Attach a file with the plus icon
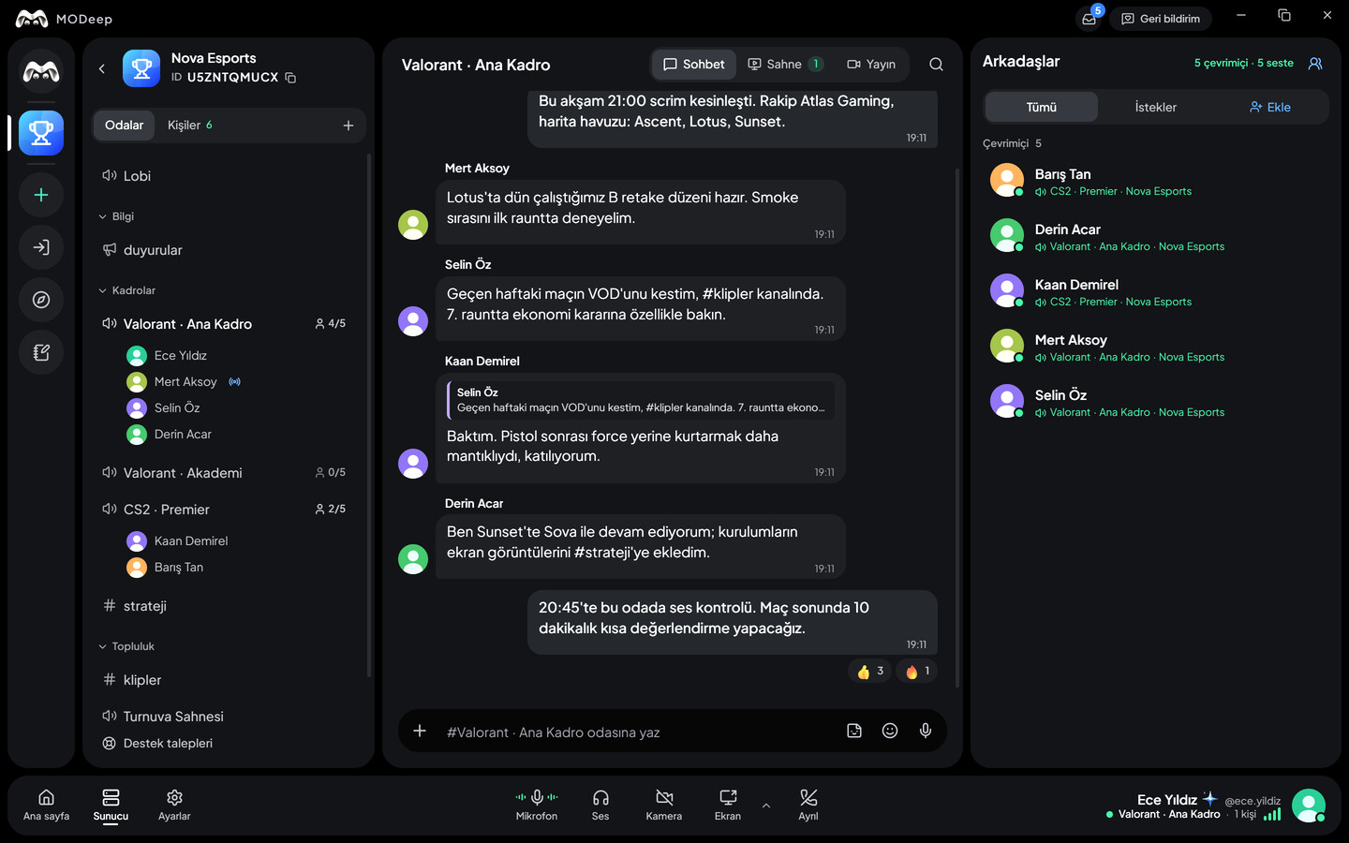Screen dimensions: 1349x843 tap(420, 732)
